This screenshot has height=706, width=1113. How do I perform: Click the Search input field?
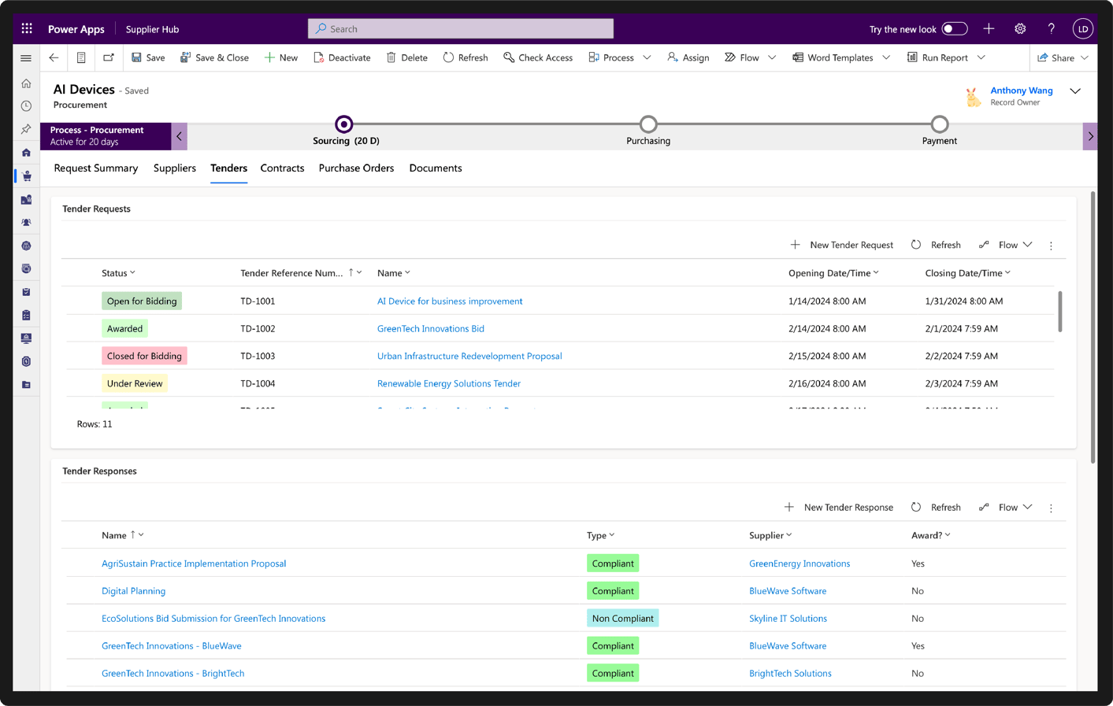(x=461, y=28)
